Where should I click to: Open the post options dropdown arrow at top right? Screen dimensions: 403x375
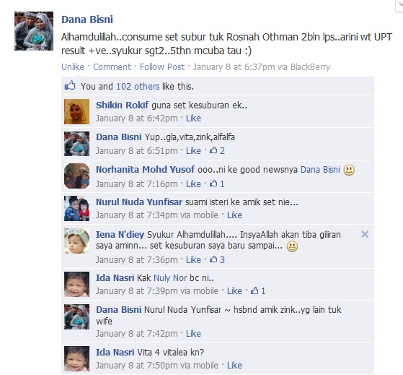click(399, 5)
